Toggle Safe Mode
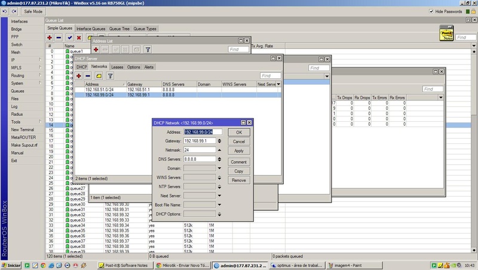The height and width of the screenshot is (270, 478). [x=32, y=11]
